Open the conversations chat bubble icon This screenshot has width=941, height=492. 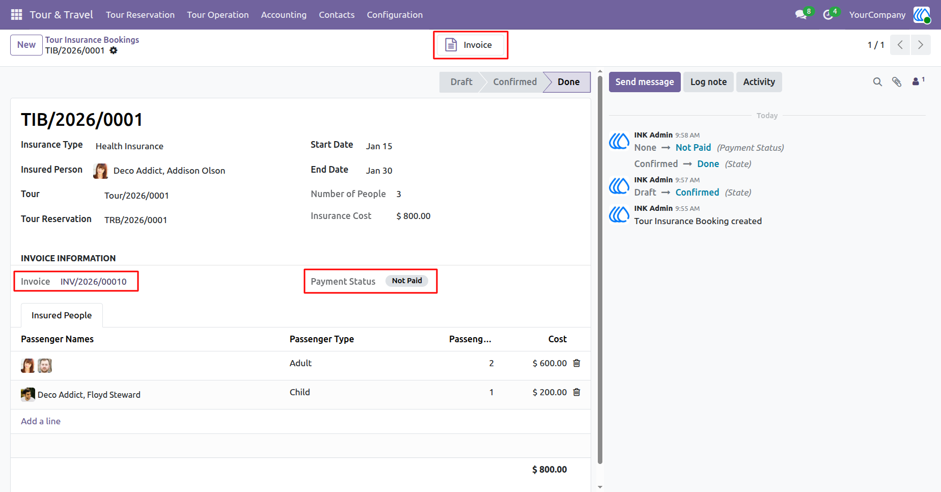pyautogui.click(x=801, y=15)
